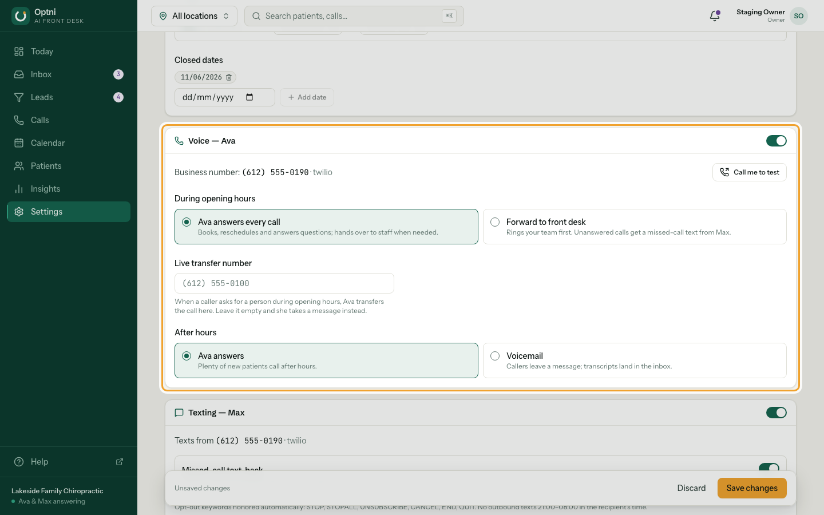The image size is (824, 515).
Task: Click Add date button
Action: 307,97
